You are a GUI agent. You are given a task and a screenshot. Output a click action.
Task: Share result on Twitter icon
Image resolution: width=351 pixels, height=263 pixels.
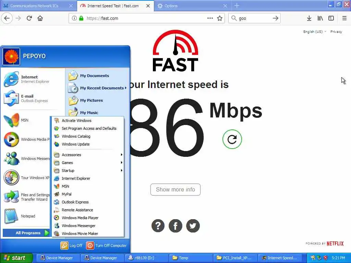[x=193, y=226]
